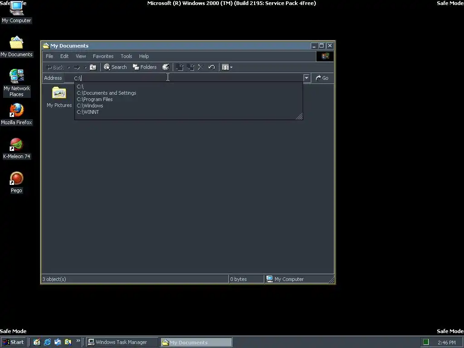Click the Delete X toolbar icon
The height and width of the screenshot is (348, 464).
(201, 67)
